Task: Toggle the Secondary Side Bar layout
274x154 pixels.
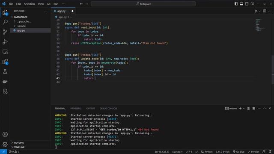Action: click(x=247, y=4)
